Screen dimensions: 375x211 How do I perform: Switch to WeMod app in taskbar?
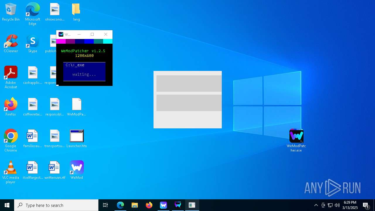[x=163, y=205]
